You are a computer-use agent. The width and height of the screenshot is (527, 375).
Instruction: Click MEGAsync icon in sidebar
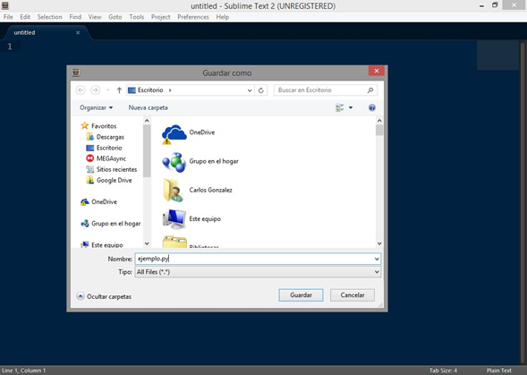click(x=89, y=158)
